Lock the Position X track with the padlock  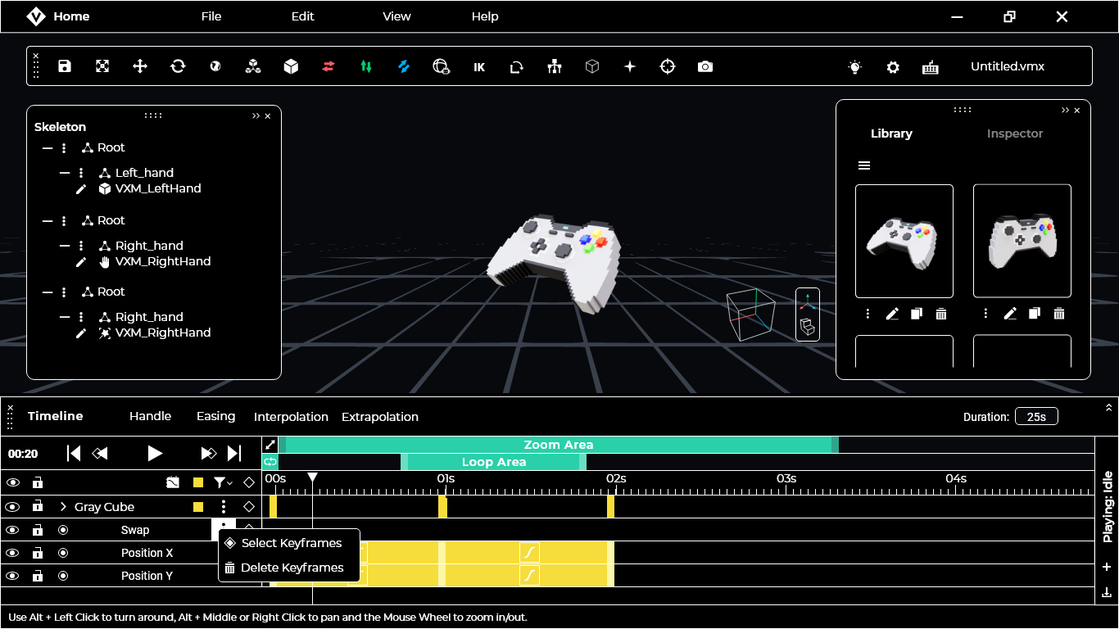point(38,553)
